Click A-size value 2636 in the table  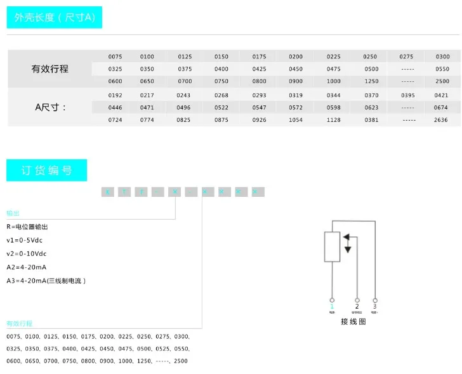[x=441, y=120]
